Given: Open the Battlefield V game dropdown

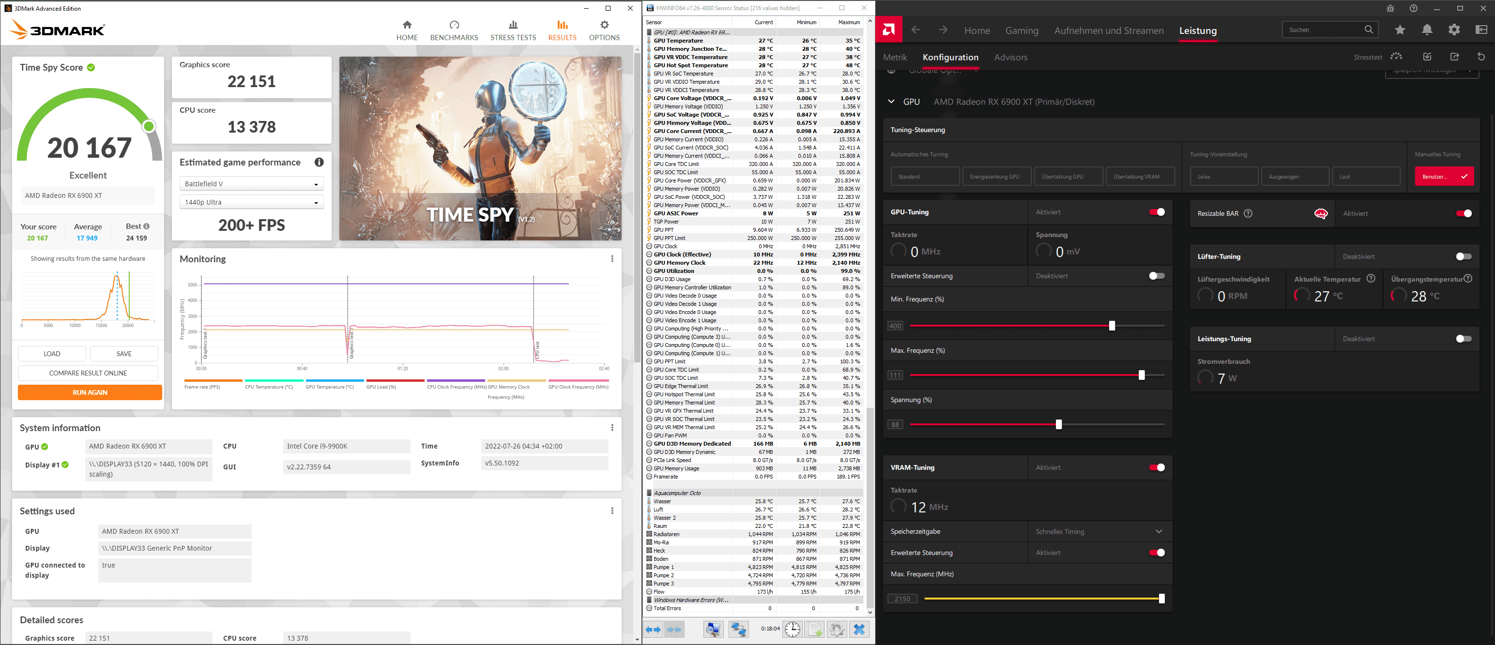Looking at the screenshot, I should [251, 184].
